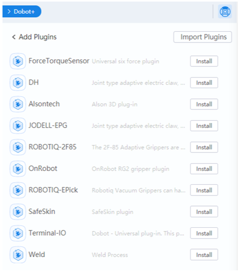Click the JODELL-EPG plugin icon
The image size is (241, 273).
[x=18, y=126]
